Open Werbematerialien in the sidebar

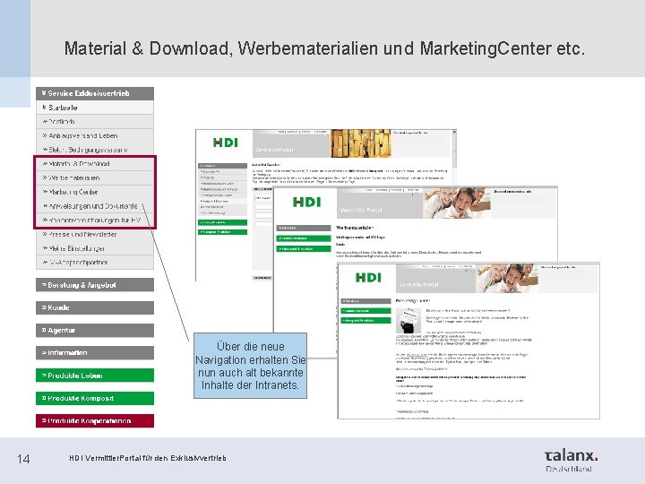(95, 177)
